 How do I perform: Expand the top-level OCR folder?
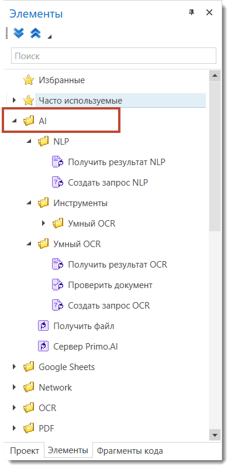click(x=14, y=408)
